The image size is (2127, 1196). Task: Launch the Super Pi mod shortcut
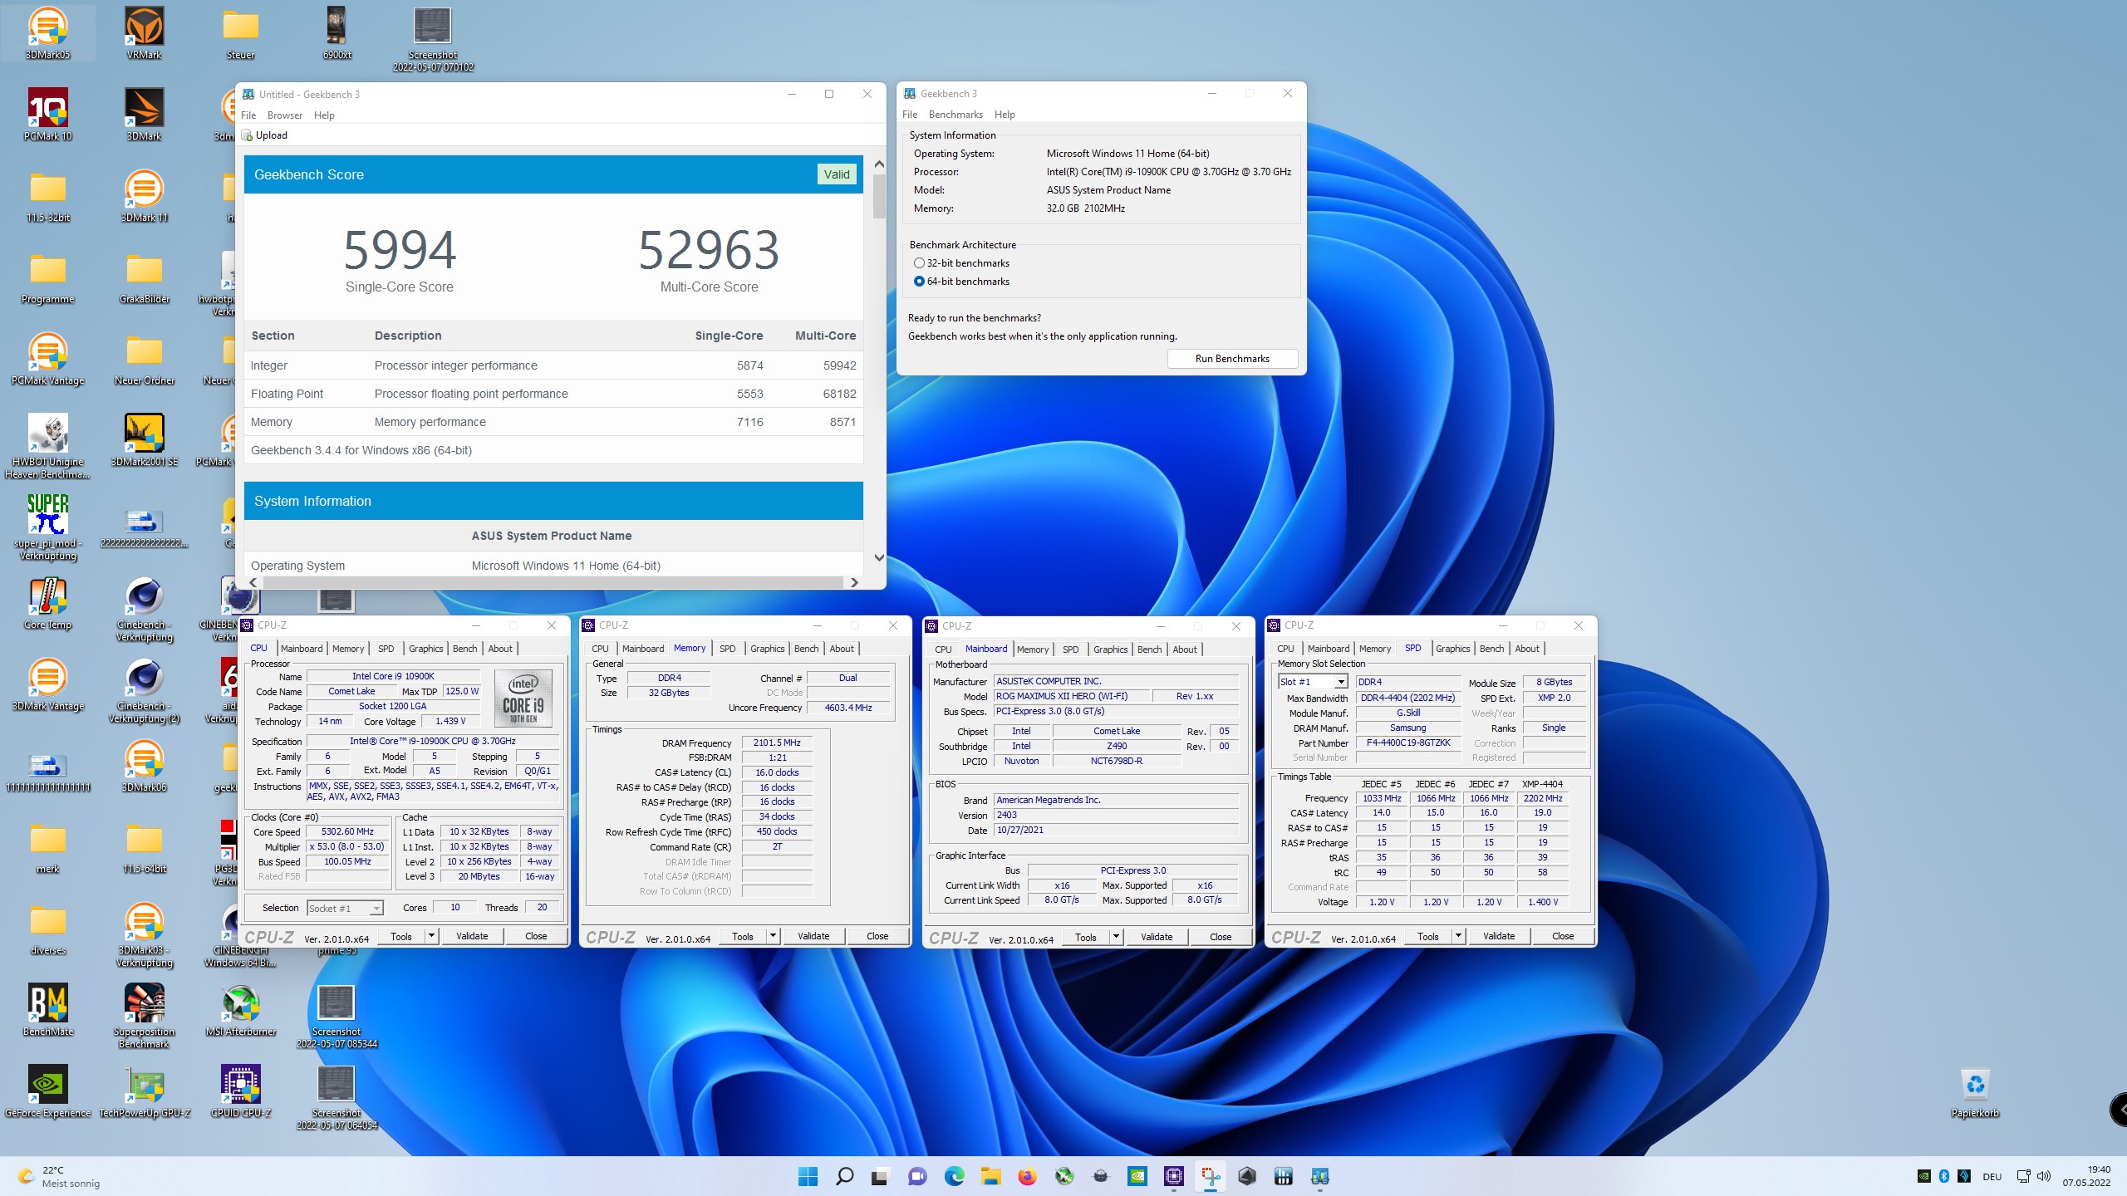point(48,527)
